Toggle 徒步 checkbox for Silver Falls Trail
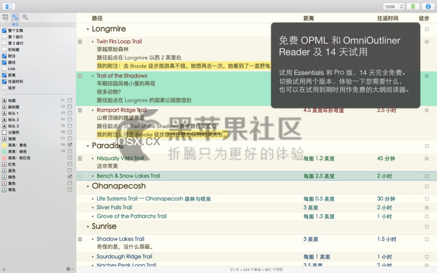Screen dimensions: 437x273 [427, 208]
